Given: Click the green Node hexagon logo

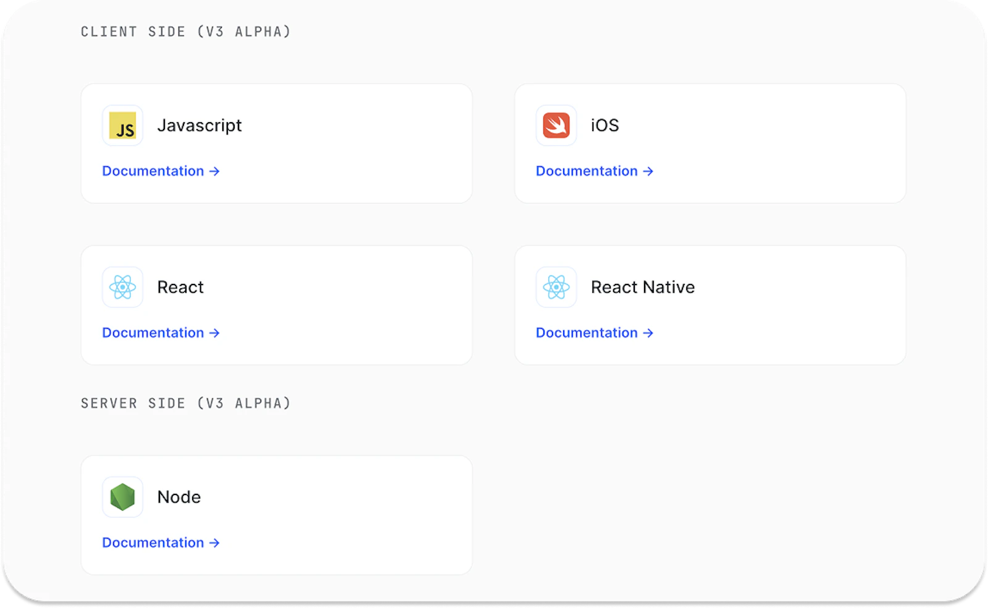Looking at the screenshot, I should [x=122, y=497].
